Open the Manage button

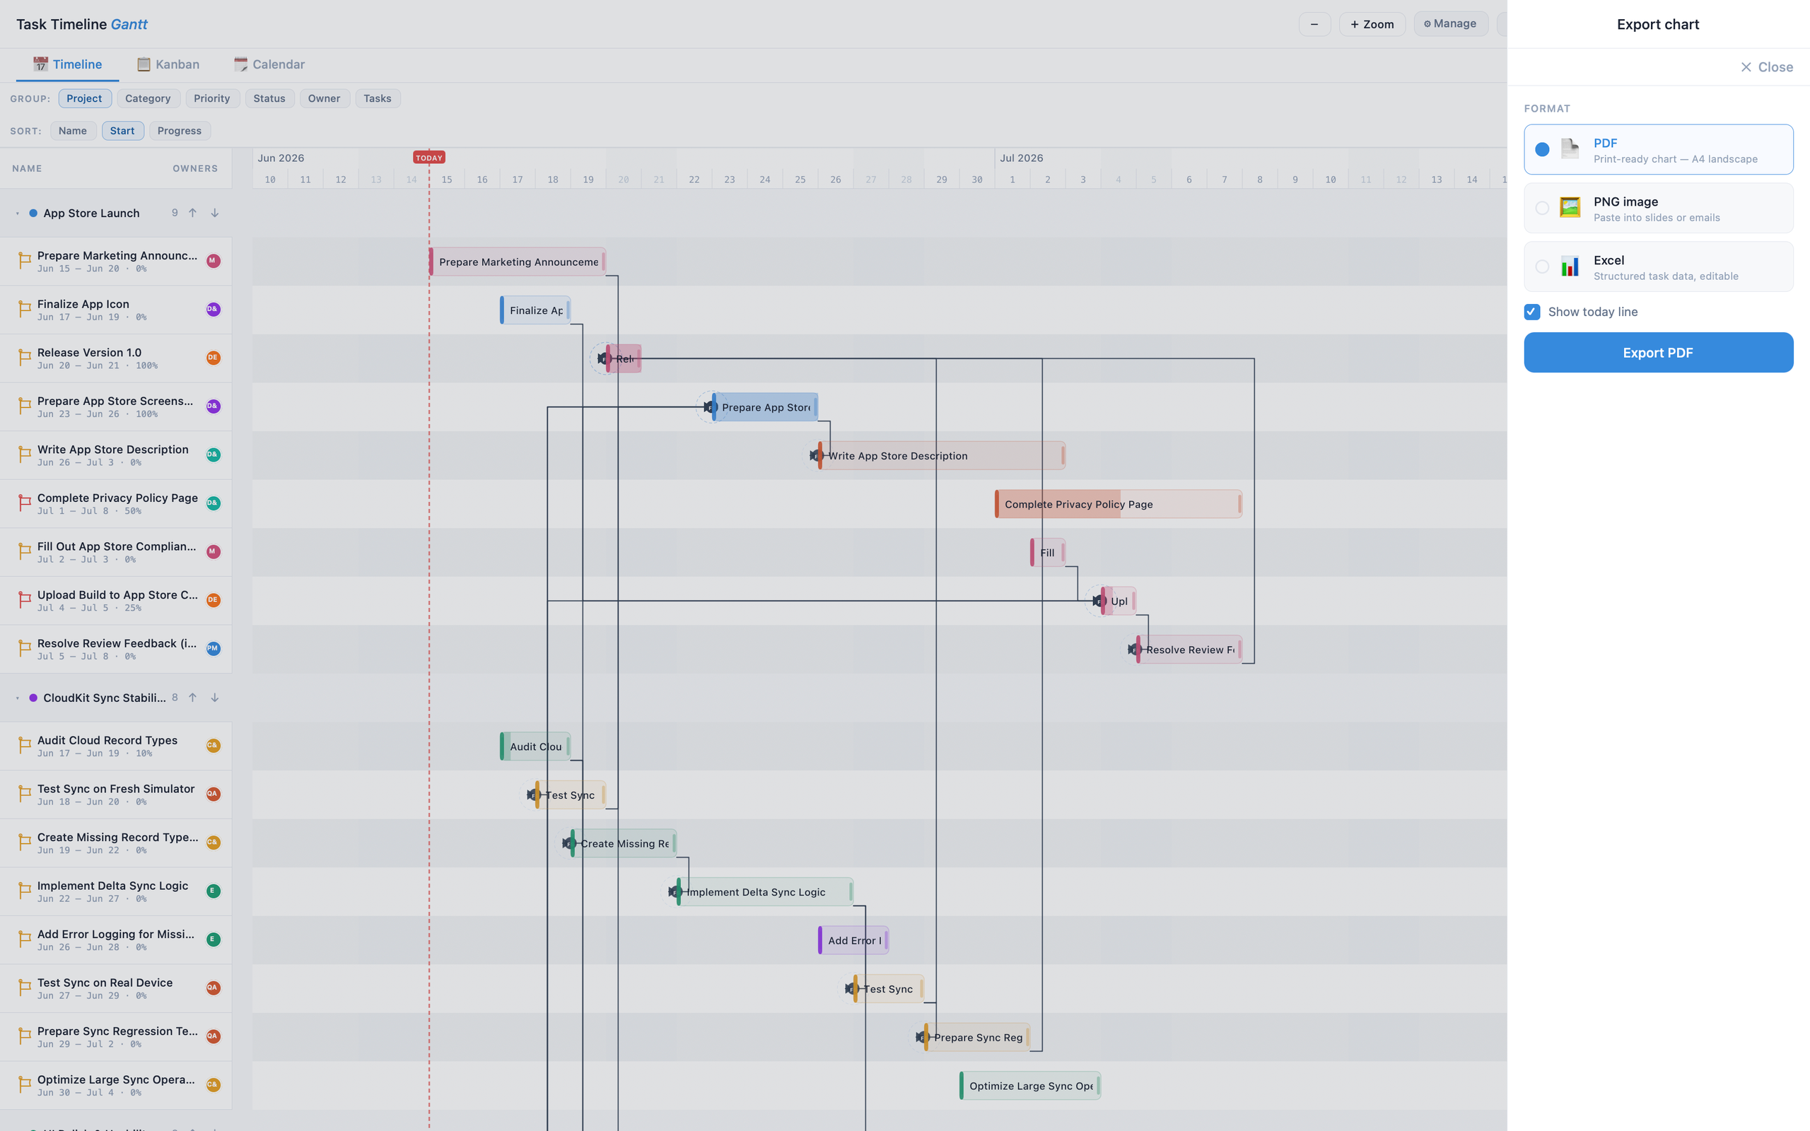1450,24
